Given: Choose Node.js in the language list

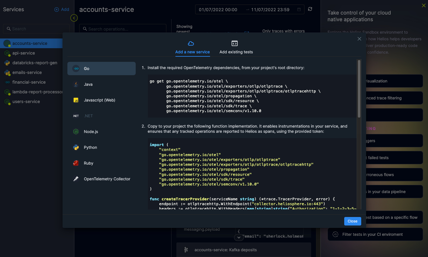Looking at the screenshot, I should point(101,132).
